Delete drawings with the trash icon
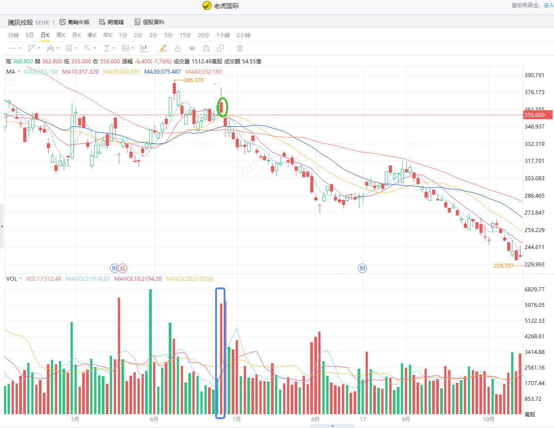The height and width of the screenshot is (428, 554). [240, 48]
